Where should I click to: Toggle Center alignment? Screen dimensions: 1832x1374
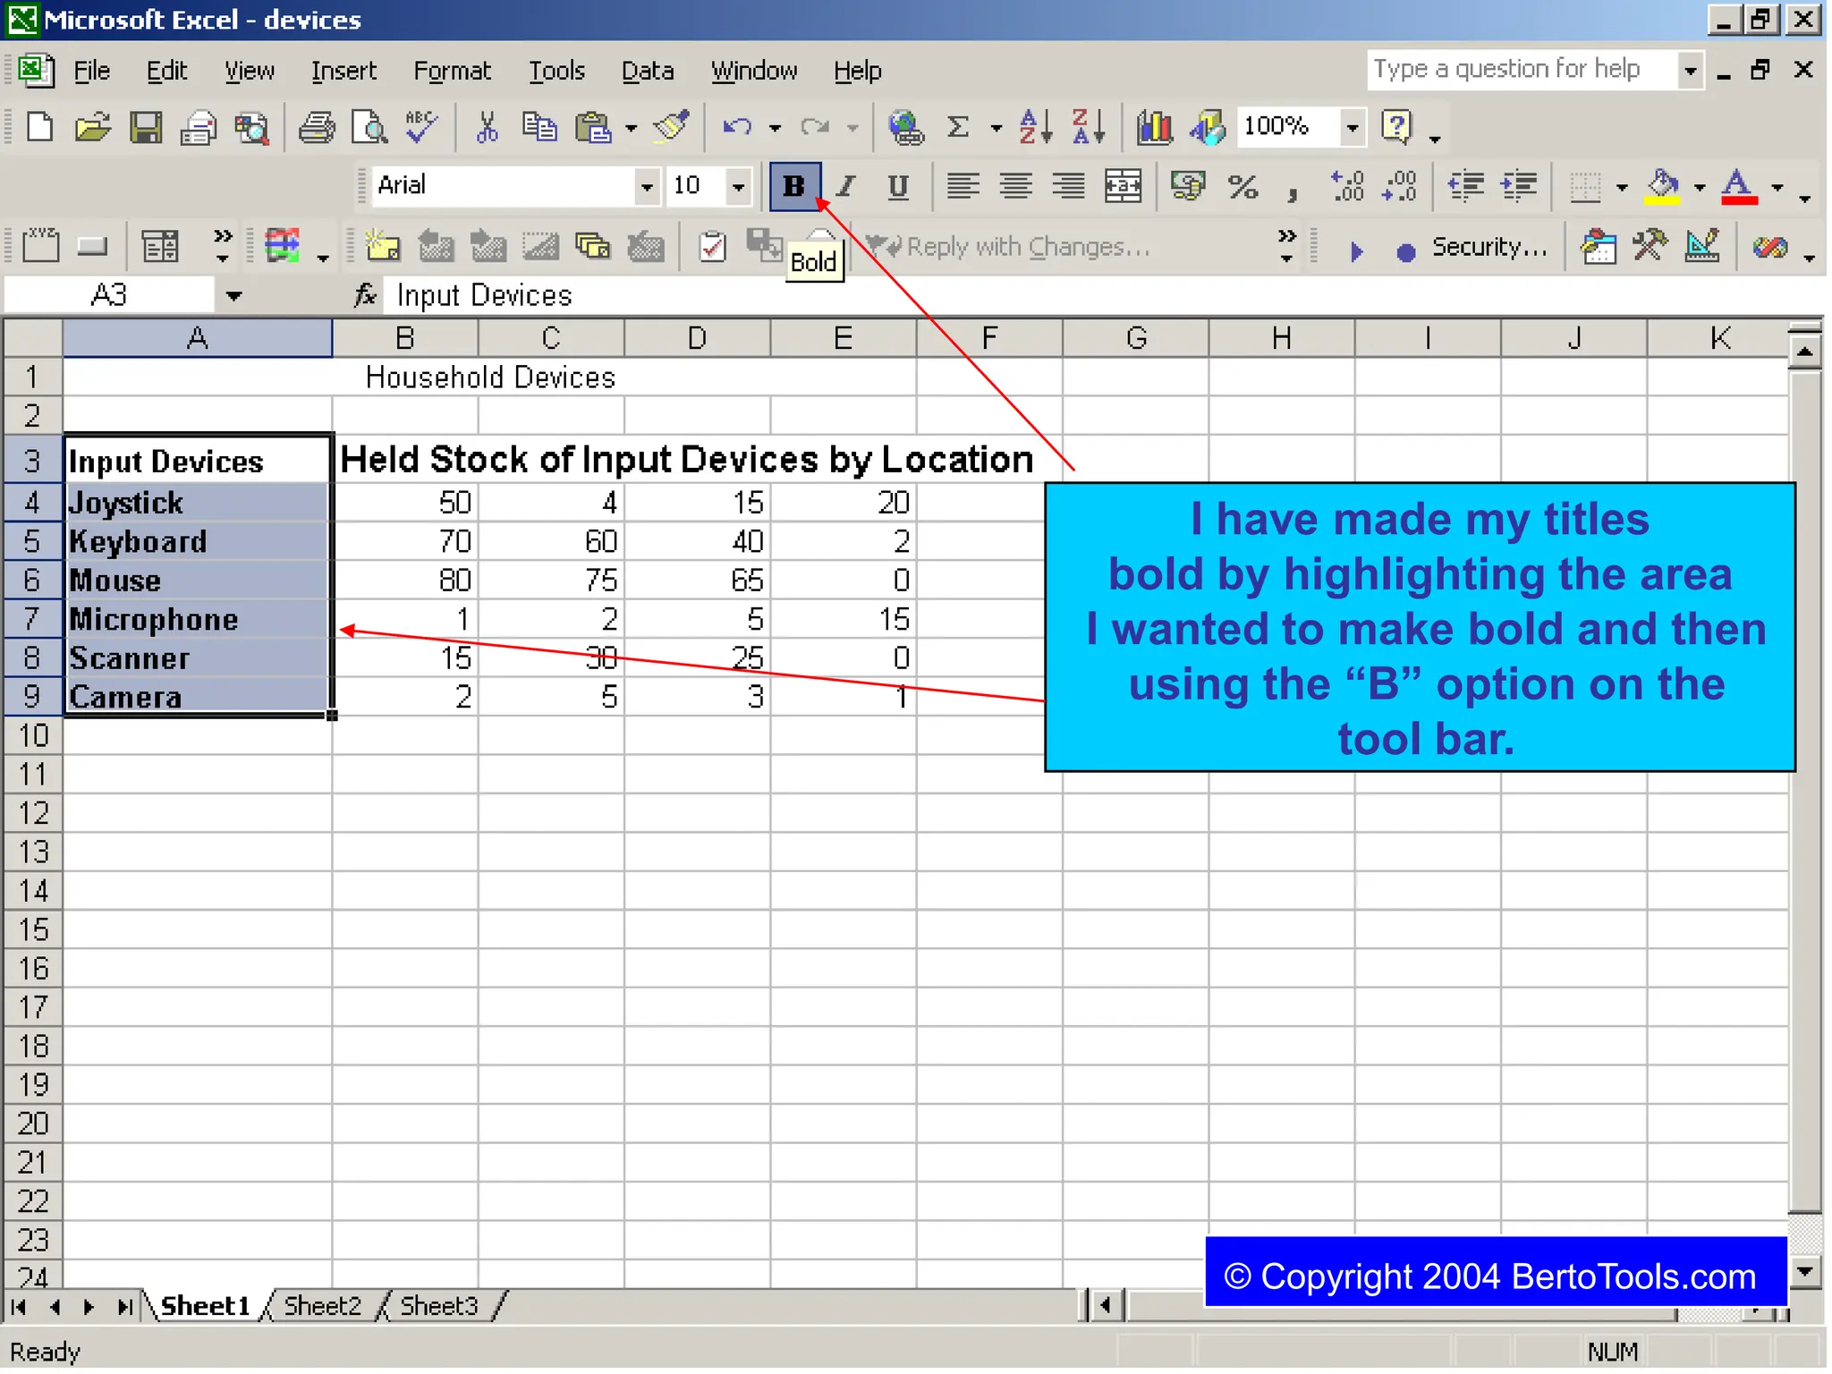coord(1015,186)
